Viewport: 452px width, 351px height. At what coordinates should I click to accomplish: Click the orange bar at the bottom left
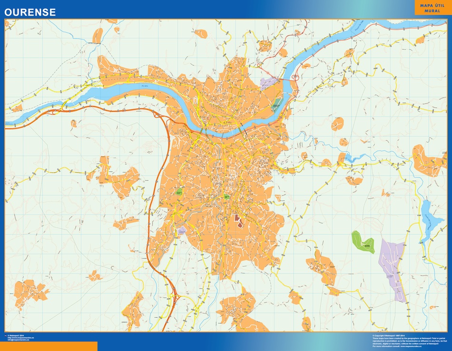[x=49, y=346]
